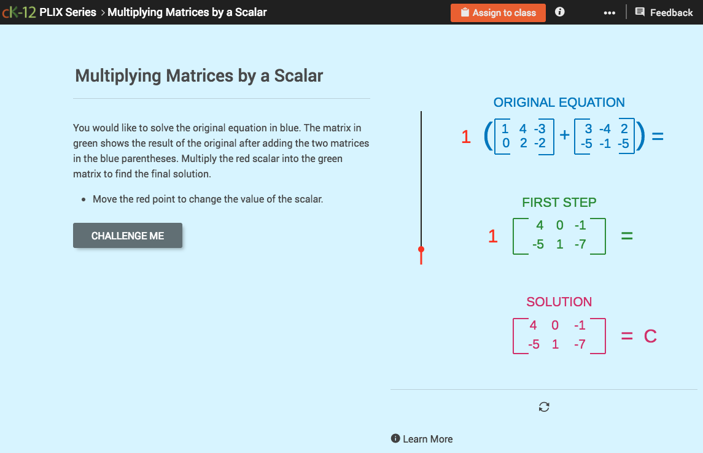Click the red slider handle
The image size is (703, 453).
pos(421,250)
